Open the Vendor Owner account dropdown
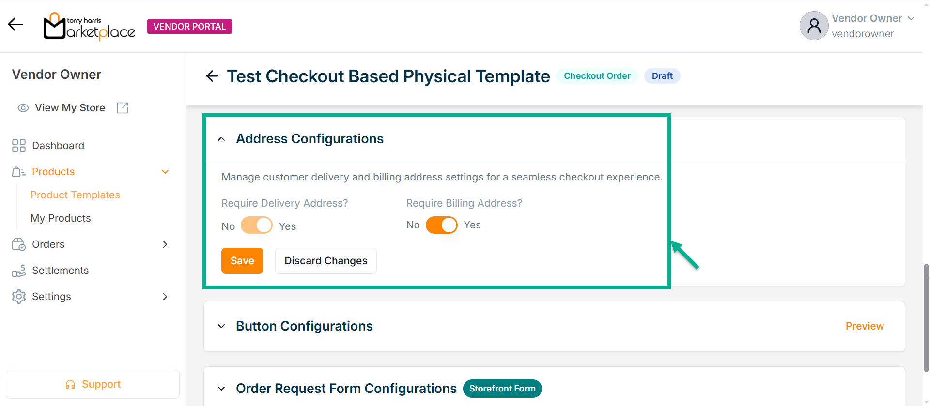 (911, 18)
